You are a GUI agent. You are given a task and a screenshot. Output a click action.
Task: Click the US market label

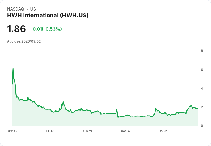(33, 9)
